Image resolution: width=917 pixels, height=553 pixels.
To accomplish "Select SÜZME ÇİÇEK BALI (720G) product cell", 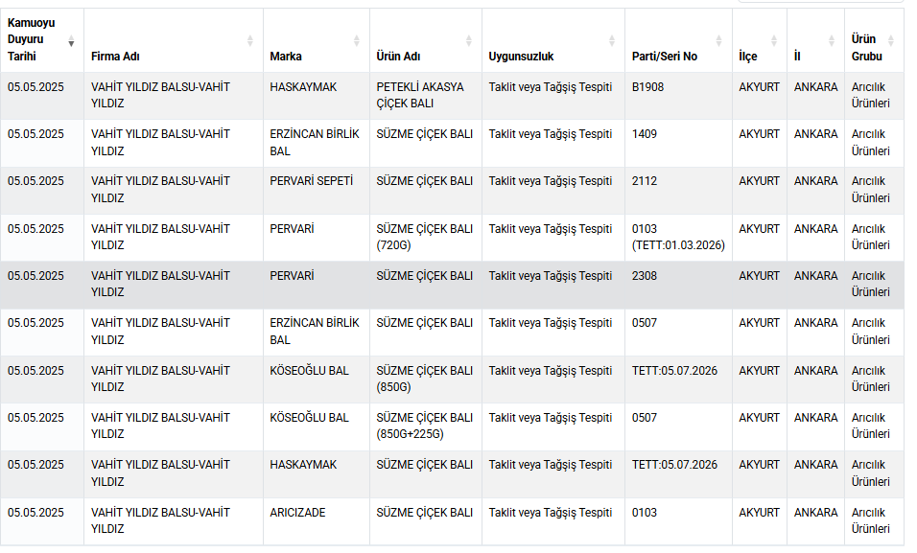I will click(x=425, y=238).
